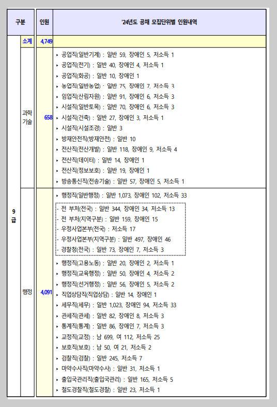This screenshot has width=277, height=407.
Task: Click the 마약수사직(마약수사) row
Action: [x=108, y=369]
